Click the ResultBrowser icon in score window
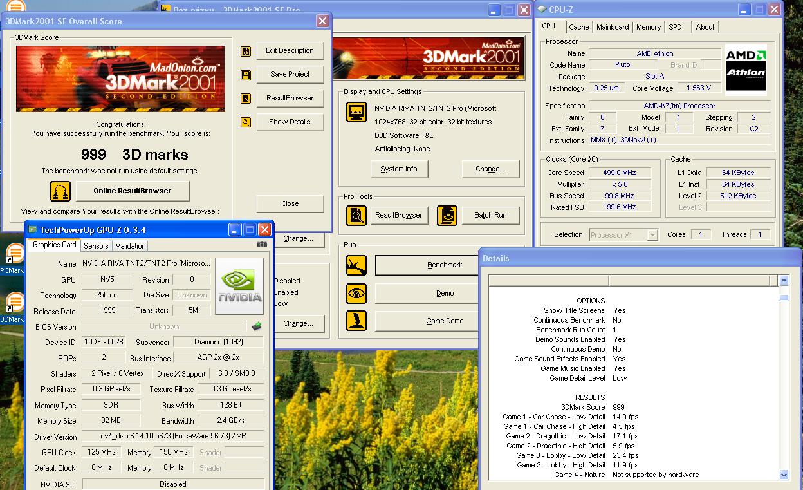Image resolution: width=803 pixels, height=490 pixels. (x=246, y=99)
